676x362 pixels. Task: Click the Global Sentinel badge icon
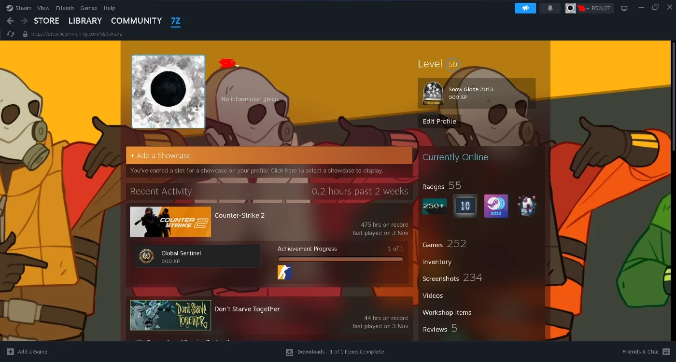[x=146, y=256]
